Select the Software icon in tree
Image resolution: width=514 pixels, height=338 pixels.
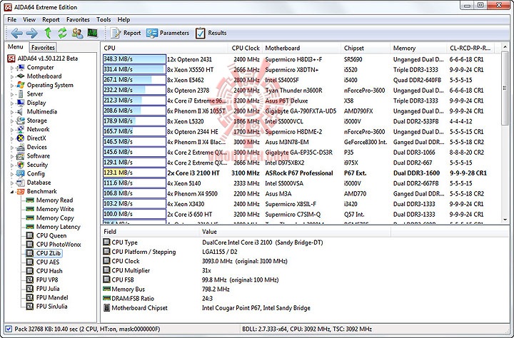pyautogui.click(x=21, y=156)
